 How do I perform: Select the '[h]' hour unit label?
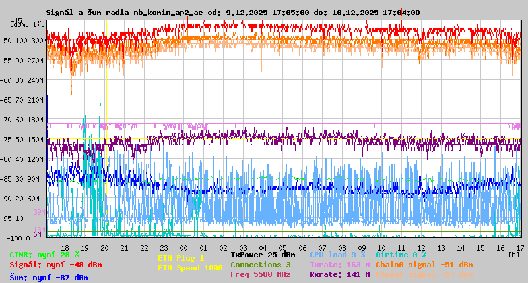[x=513, y=255]
